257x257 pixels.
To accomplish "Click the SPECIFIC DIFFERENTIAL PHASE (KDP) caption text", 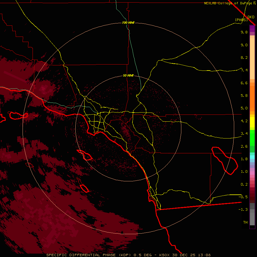I will tap(89, 255).
